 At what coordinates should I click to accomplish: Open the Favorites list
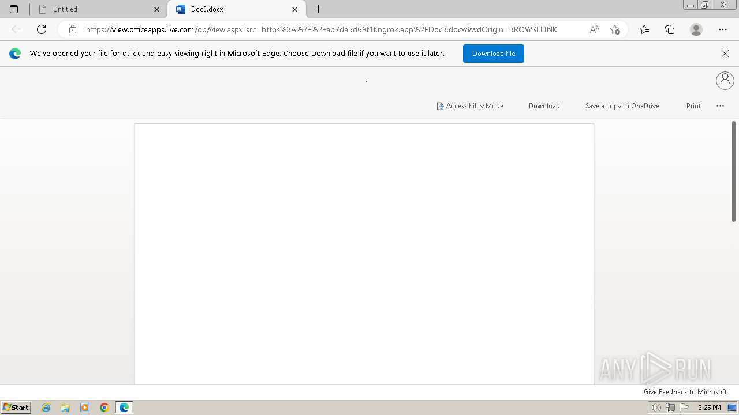point(644,29)
